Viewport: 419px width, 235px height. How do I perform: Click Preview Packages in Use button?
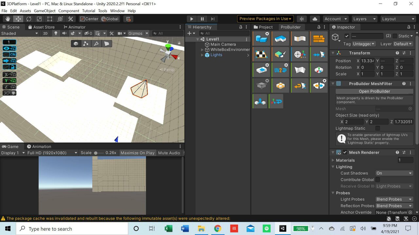(265, 19)
